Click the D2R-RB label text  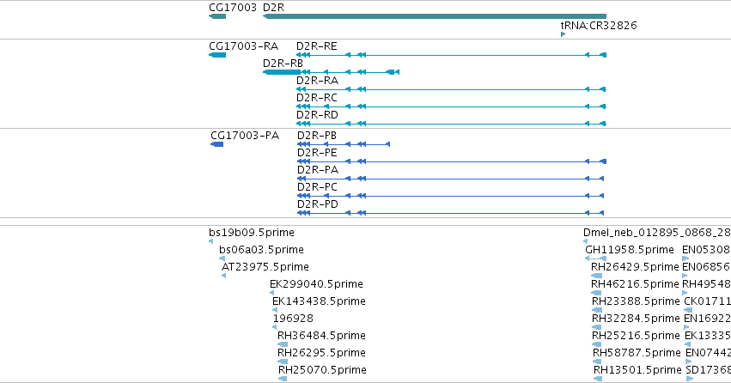(x=283, y=64)
